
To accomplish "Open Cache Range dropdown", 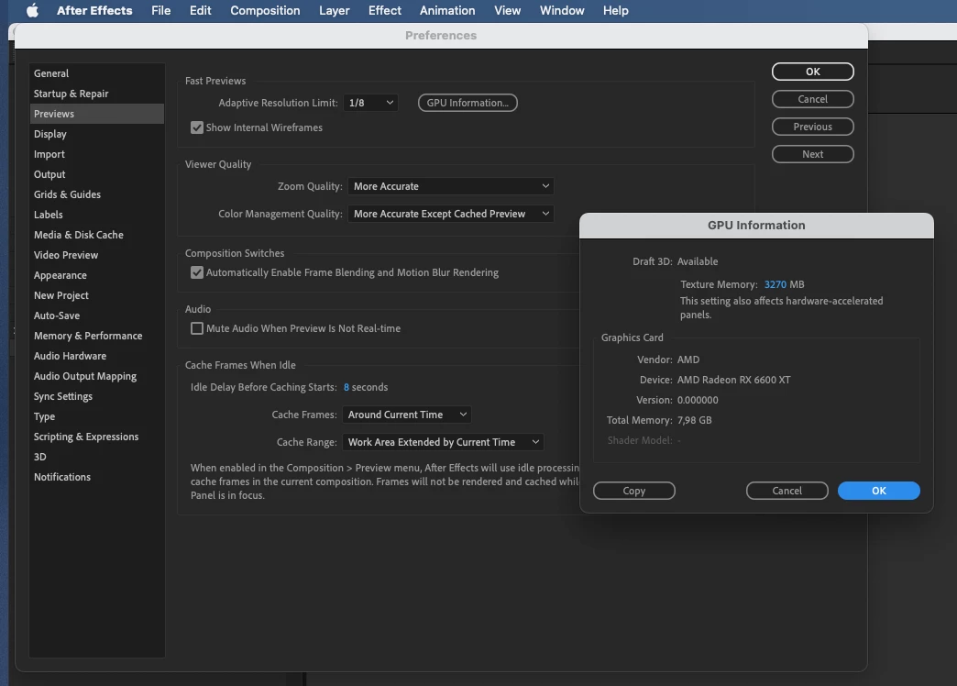I will (x=443, y=442).
